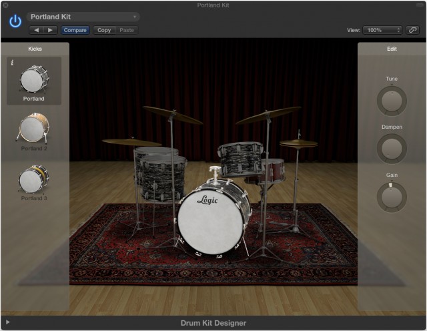
Task: Click the Paste button
Action: point(126,30)
